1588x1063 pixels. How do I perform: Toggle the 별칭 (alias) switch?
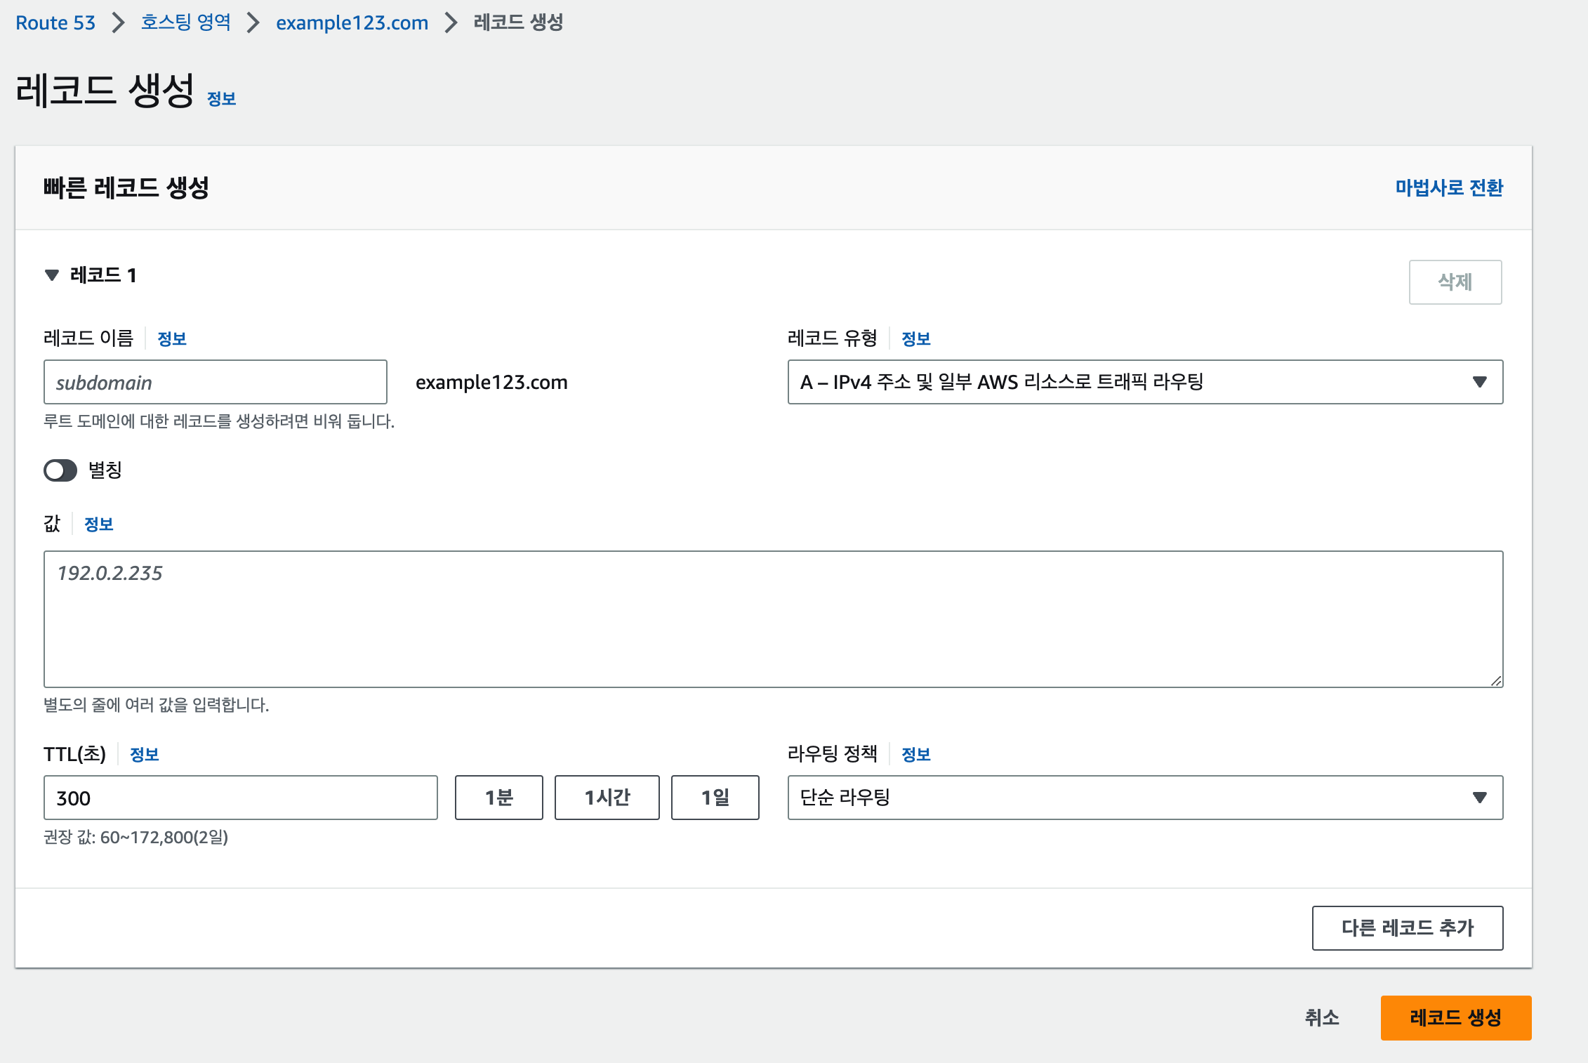pyautogui.click(x=60, y=470)
